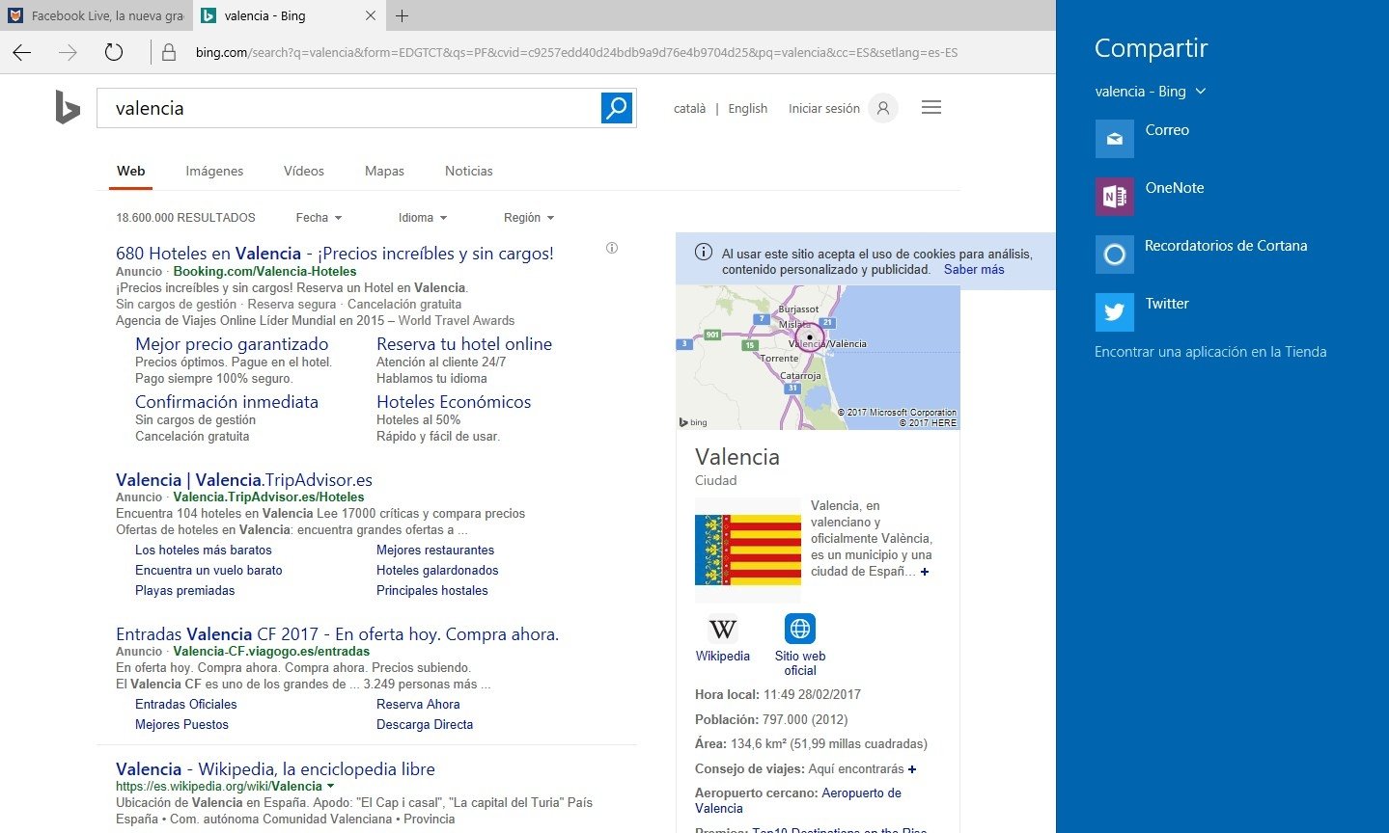The width and height of the screenshot is (1389, 833).
Task: Share via the Twitter icon
Action: tap(1115, 312)
